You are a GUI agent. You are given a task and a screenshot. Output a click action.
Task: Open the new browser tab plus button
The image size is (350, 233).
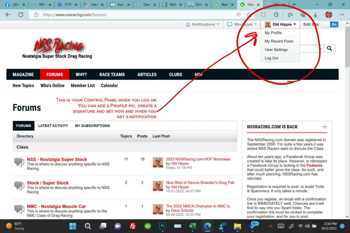(294, 4)
